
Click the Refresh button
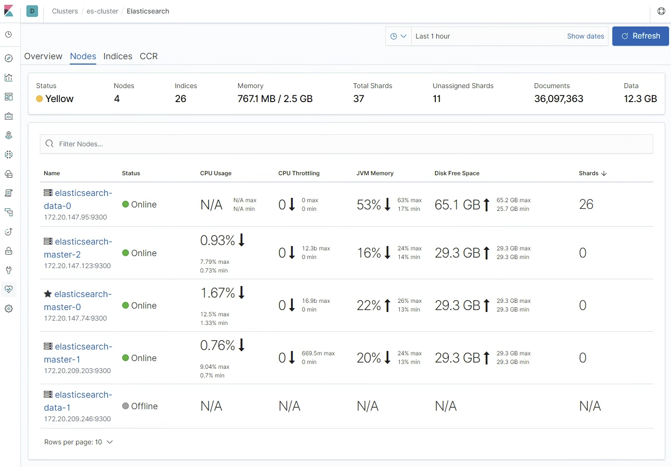(641, 36)
